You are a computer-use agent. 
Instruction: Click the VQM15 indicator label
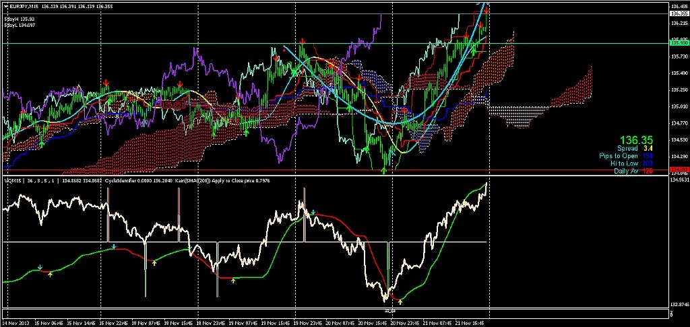pos(11,180)
